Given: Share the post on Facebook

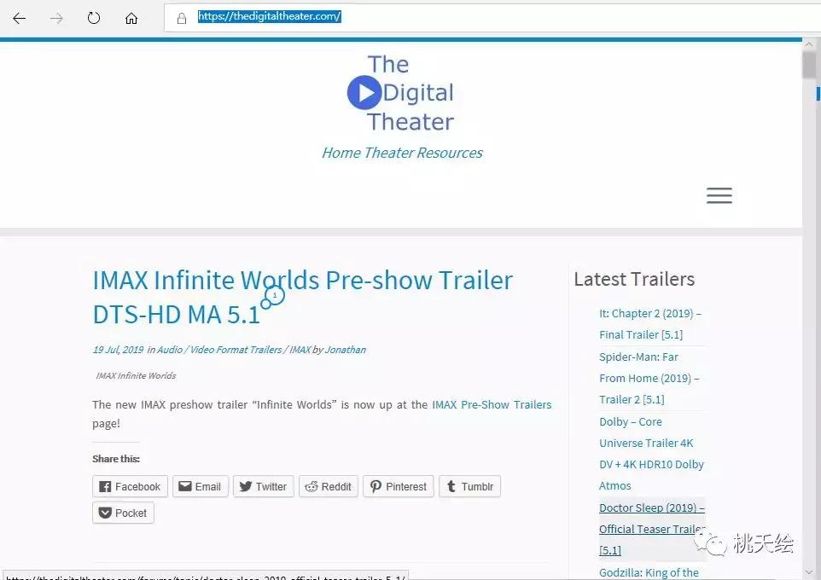Looking at the screenshot, I should pyautogui.click(x=130, y=486).
